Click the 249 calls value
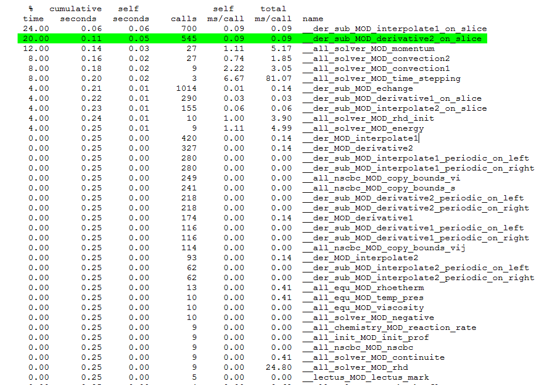Screen dimensions: 547x385 (189, 178)
